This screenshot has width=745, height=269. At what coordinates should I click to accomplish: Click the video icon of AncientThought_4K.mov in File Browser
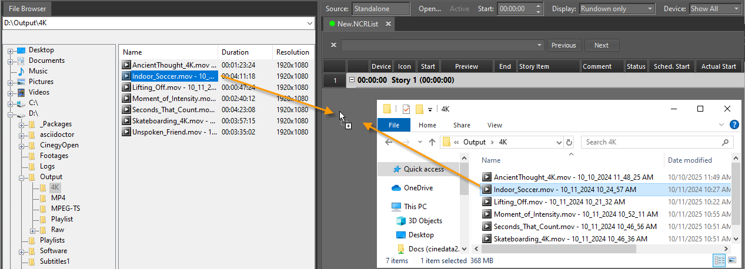click(126, 65)
